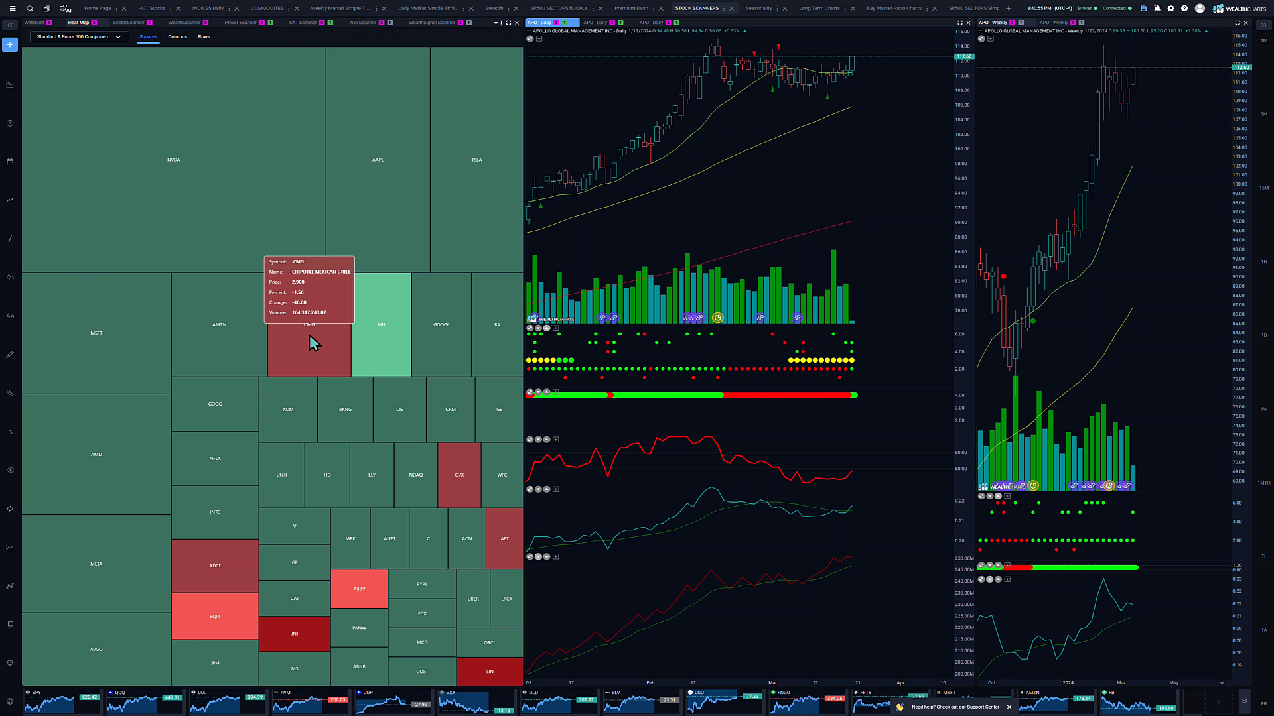Screen dimensions: 1274x716
Task: Select the Rows heat map layout
Action: pos(204,37)
